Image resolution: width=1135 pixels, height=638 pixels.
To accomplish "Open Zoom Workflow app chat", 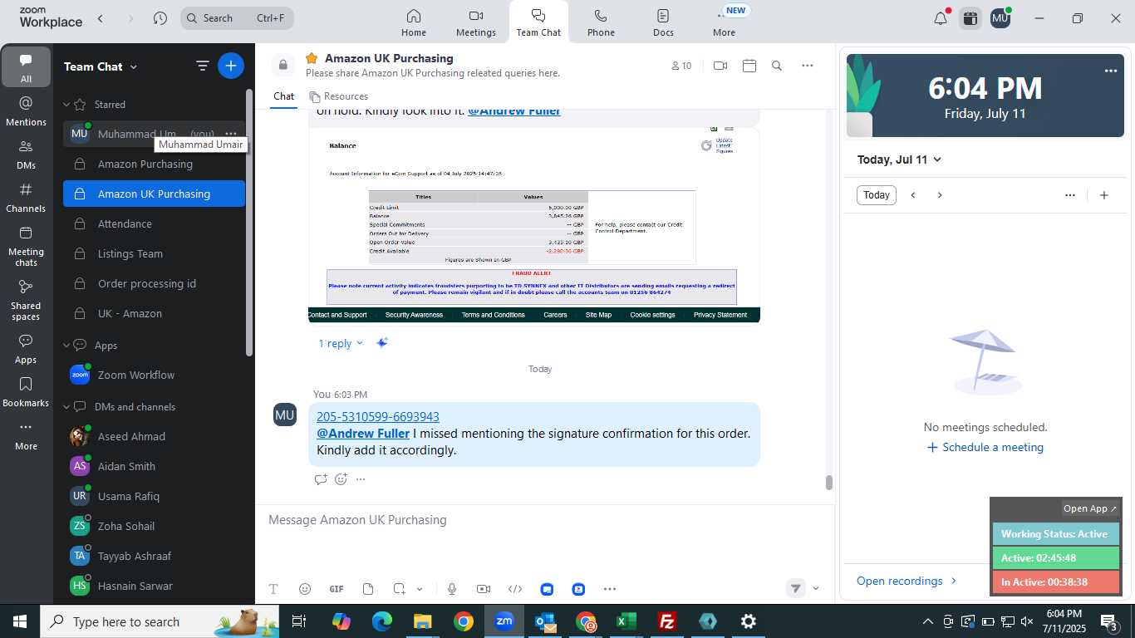I will tap(154, 375).
